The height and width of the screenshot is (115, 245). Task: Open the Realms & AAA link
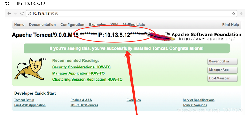81,100
